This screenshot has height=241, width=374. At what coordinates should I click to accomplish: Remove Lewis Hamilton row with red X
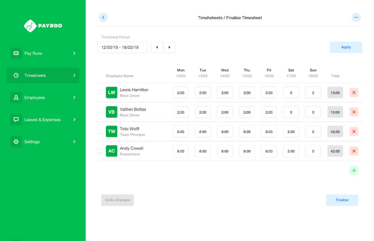tap(354, 93)
